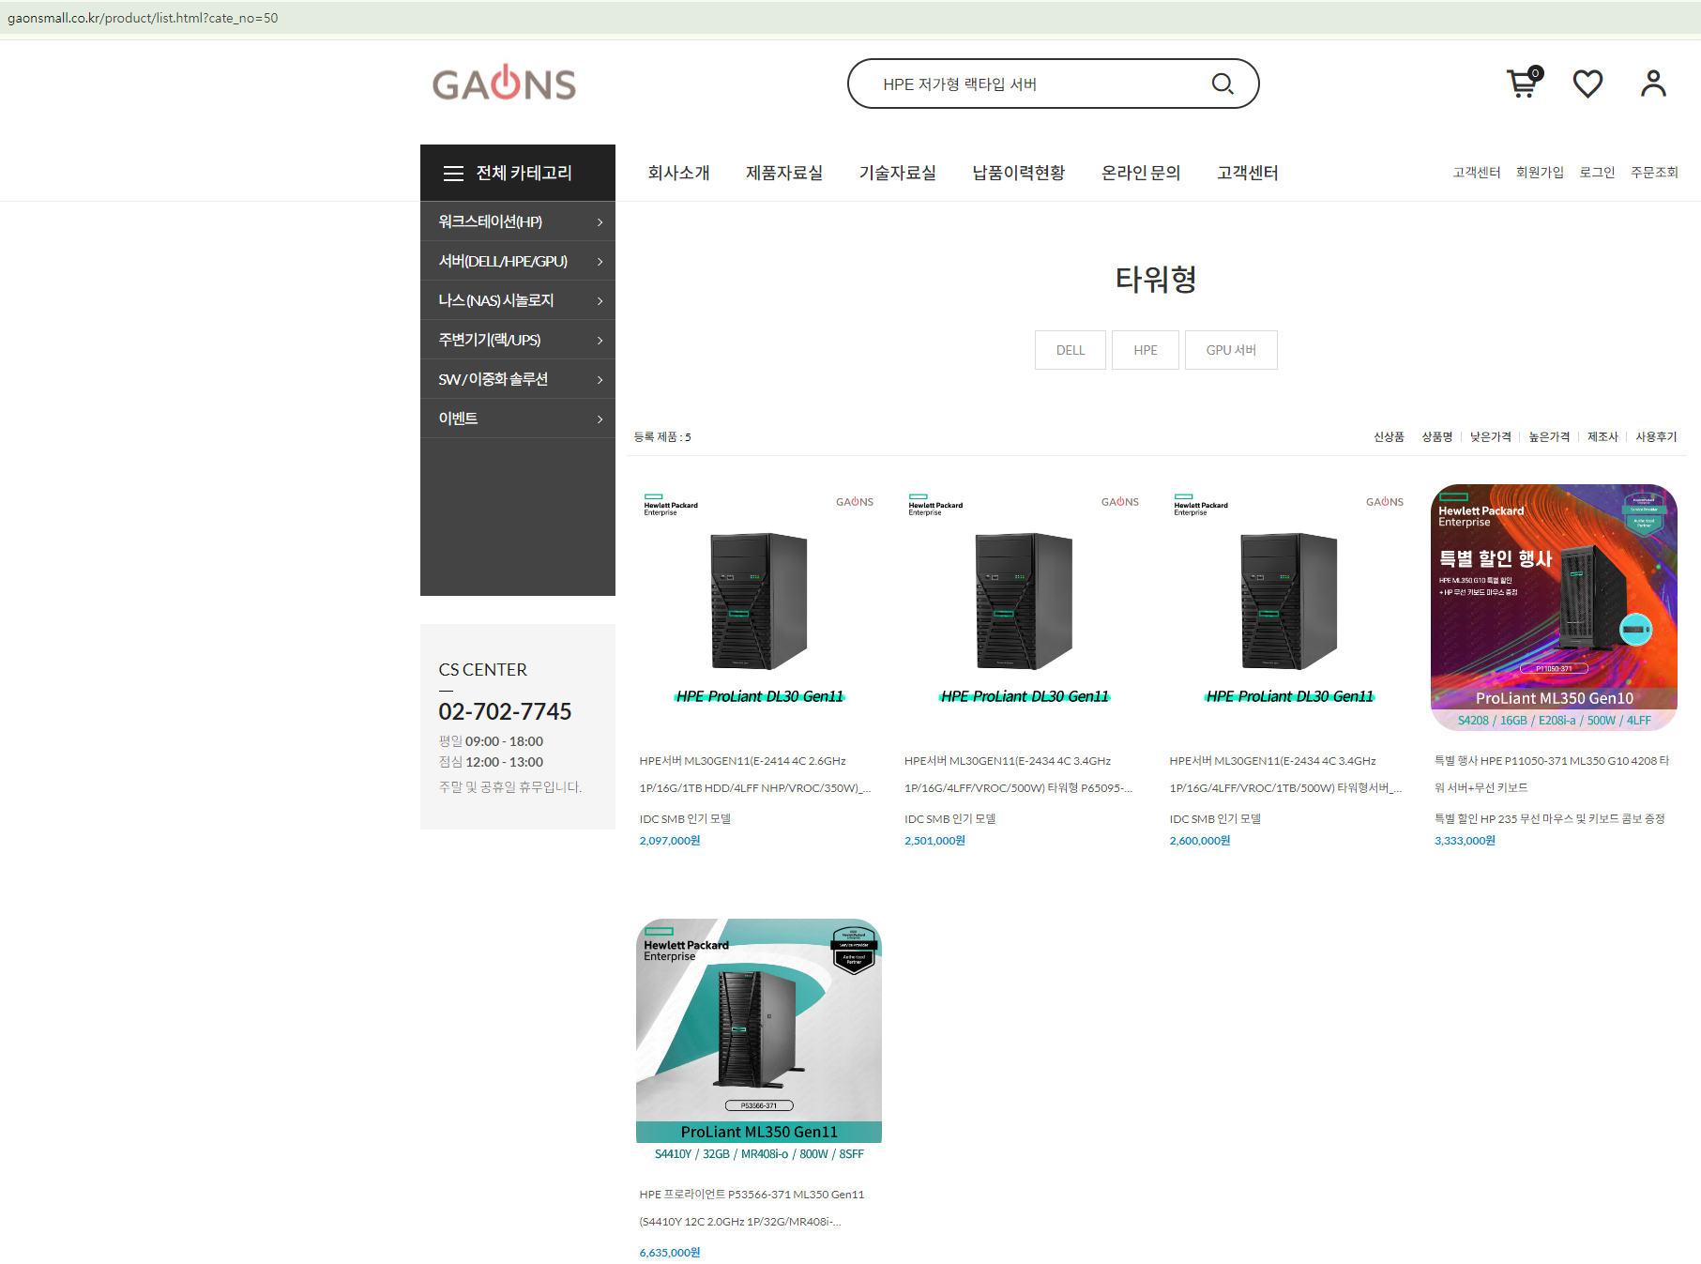Click the 2,501,000원 price
The width and height of the screenshot is (1701, 1264).
pyautogui.click(x=934, y=841)
